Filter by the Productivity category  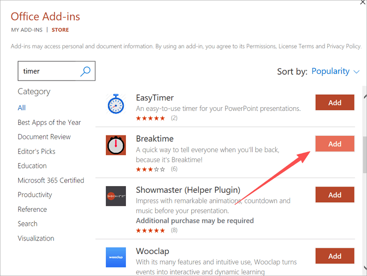(x=35, y=194)
